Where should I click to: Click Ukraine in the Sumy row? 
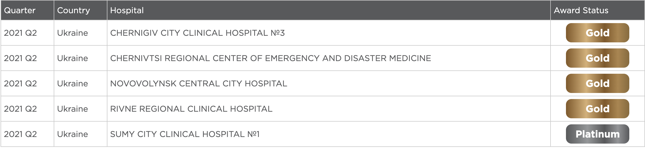tap(72, 134)
